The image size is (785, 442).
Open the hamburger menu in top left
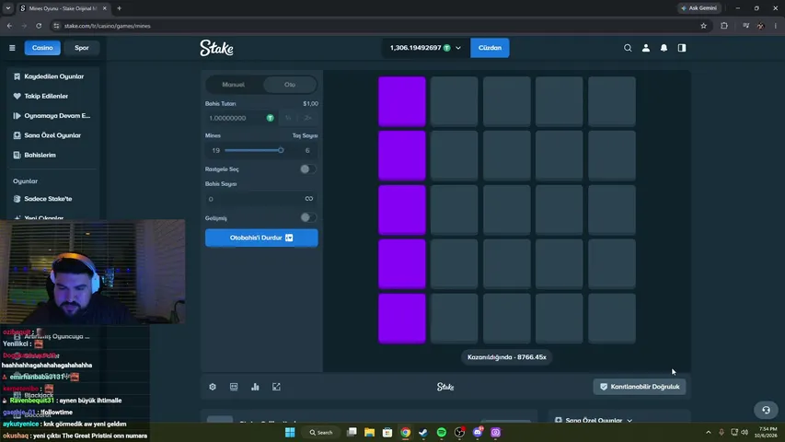[x=12, y=48]
